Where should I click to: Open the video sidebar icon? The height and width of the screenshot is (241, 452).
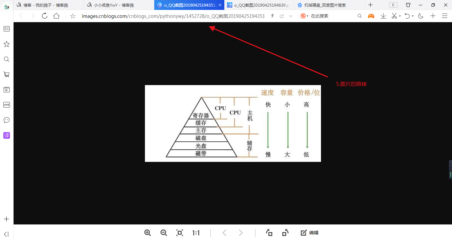(6, 90)
